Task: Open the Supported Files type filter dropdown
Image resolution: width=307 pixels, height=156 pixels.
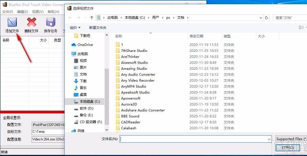Action: (x=291, y=139)
